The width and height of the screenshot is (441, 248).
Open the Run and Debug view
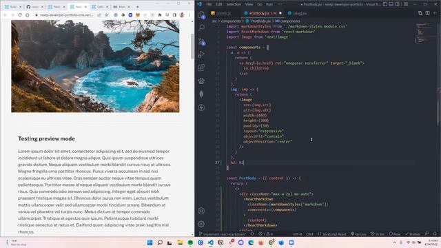click(201, 54)
